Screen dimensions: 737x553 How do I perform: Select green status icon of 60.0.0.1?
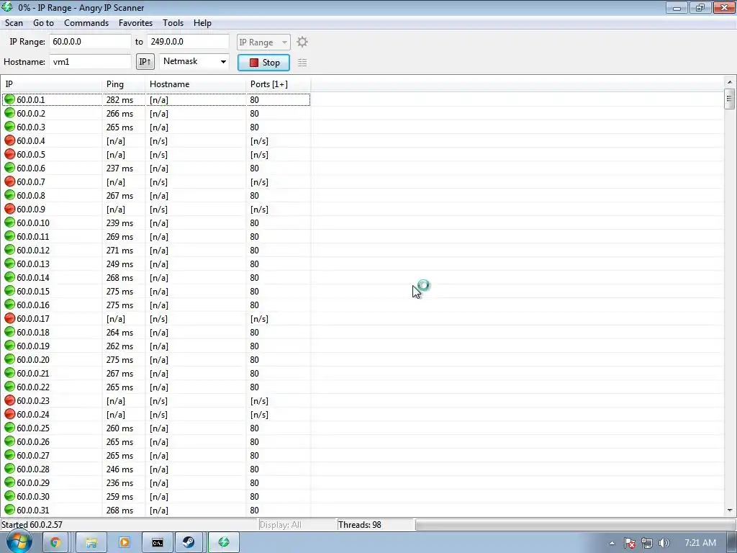[x=10, y=99]
